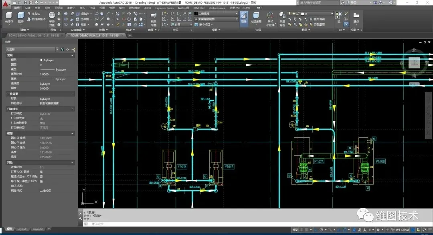This screenshot has width=433, height=235.
Task: Open the Express Tools ribbon tab
Action: (x=164, y=8)
